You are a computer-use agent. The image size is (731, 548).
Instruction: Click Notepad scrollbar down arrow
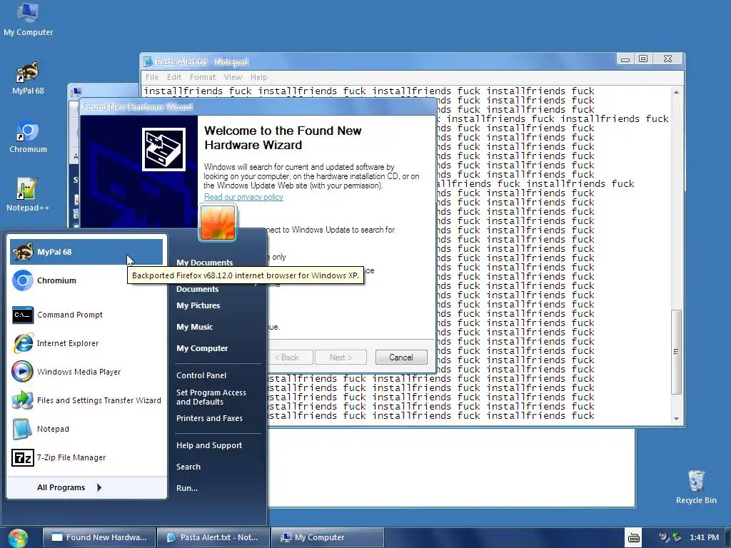[x=676, y=418]
